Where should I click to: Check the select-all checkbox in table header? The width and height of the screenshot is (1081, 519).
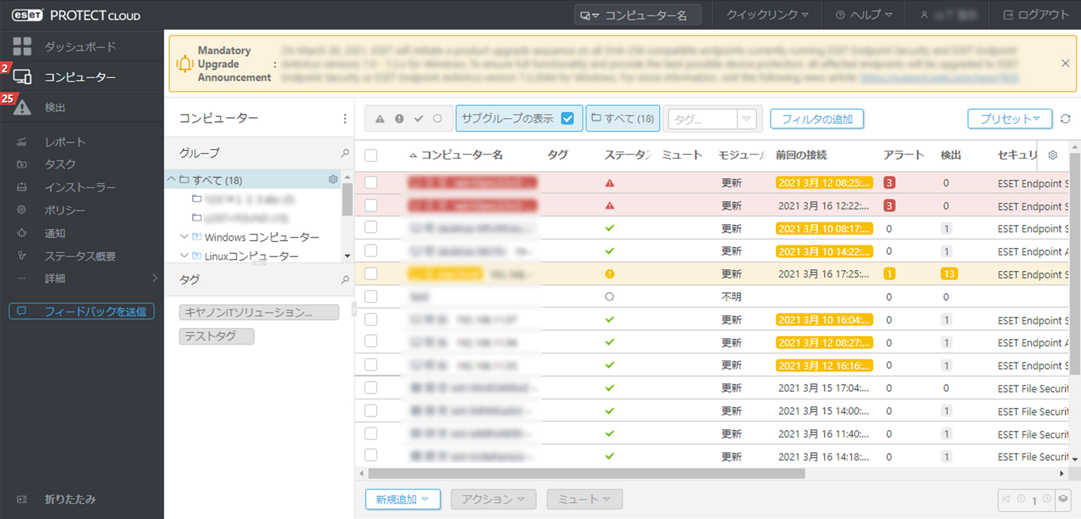[371, 155]
